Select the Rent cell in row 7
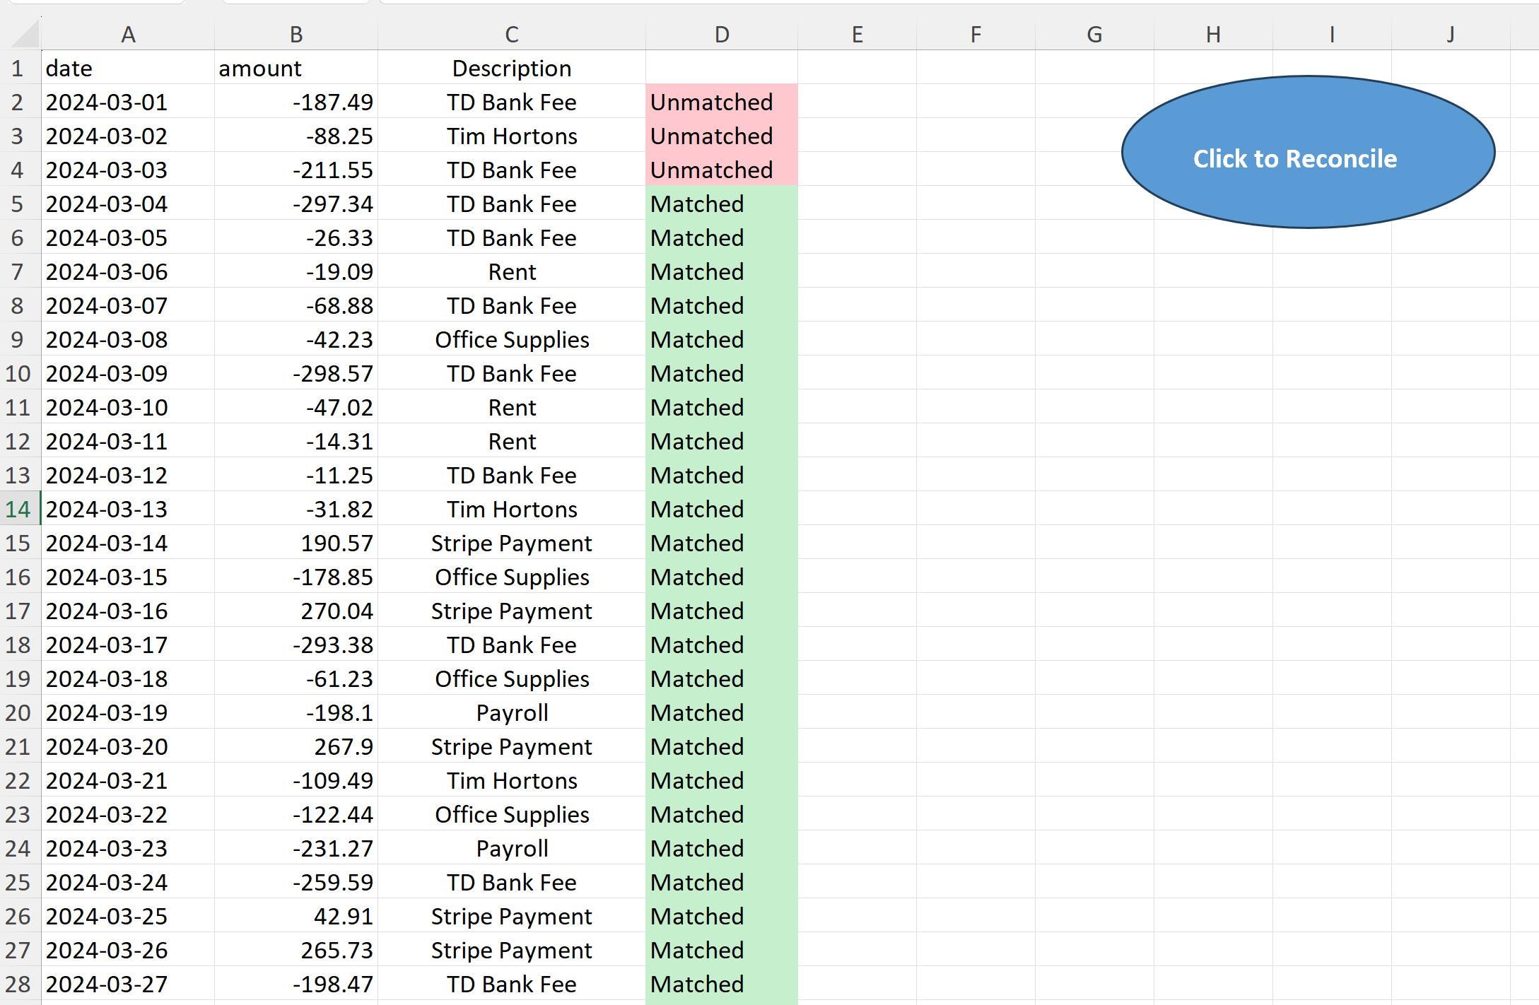Image resolution: width=1539 pixels, height=1005 pixels. pyautogui.click(x=511, y=271)
